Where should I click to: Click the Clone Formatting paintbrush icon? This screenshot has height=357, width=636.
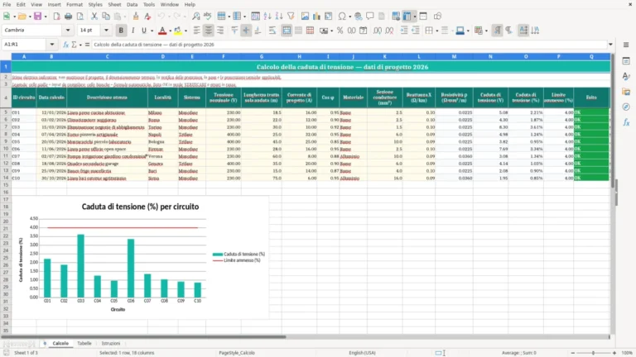[136, 17]
